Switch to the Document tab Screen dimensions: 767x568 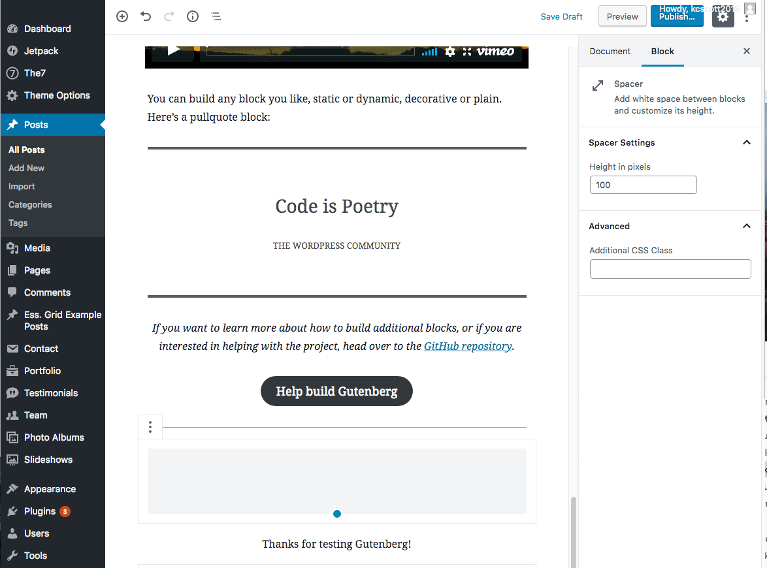click(610, 51)
